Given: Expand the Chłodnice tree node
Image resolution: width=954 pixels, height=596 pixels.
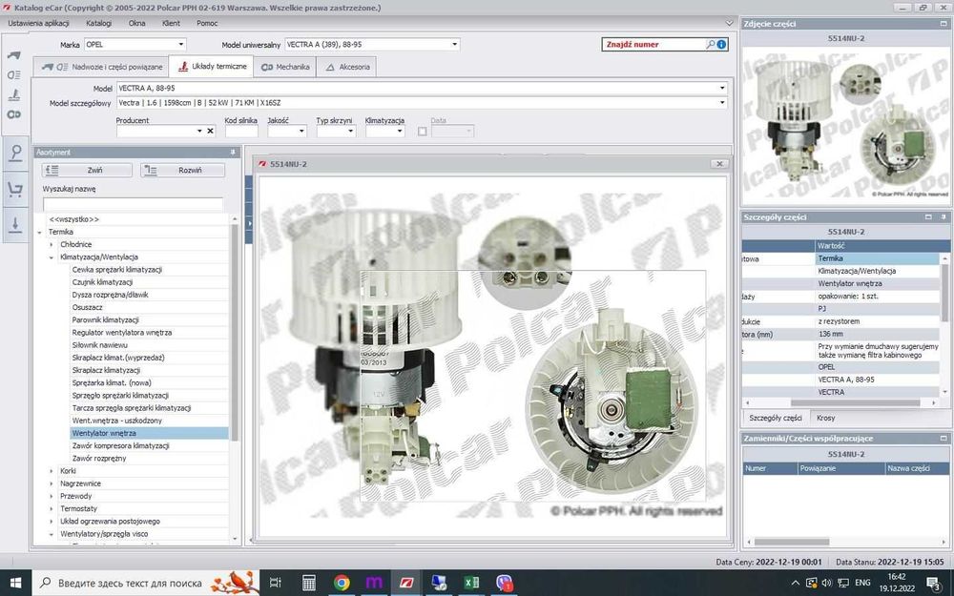Looking at the screenshot, I should [52, 244].
